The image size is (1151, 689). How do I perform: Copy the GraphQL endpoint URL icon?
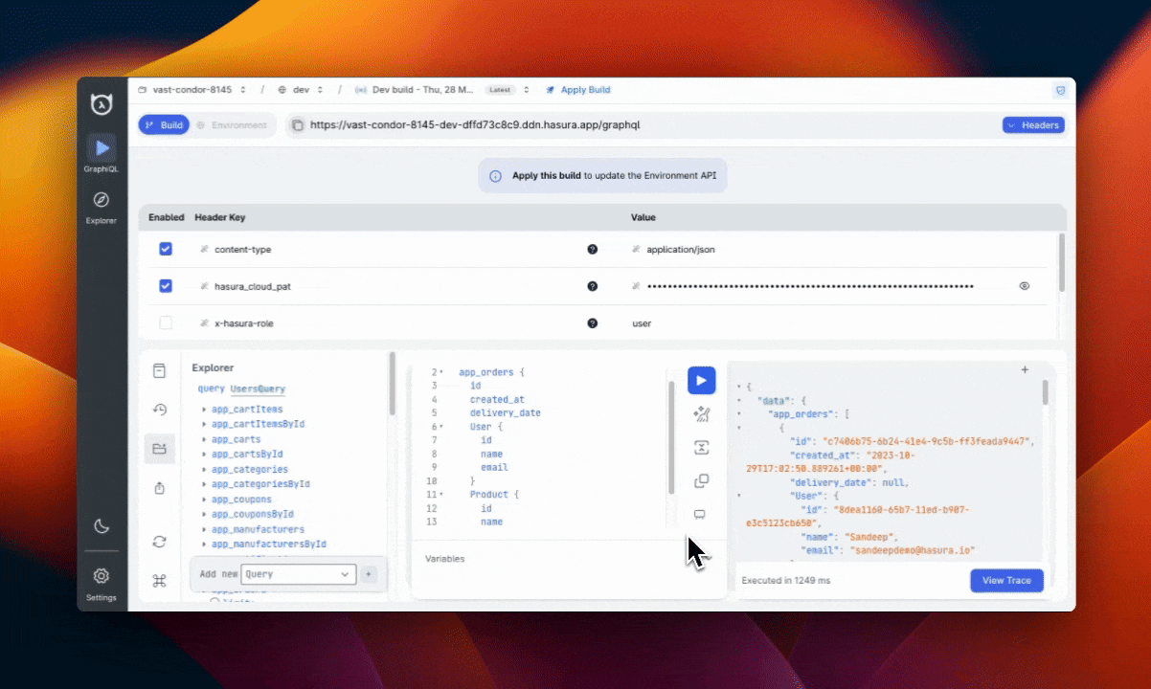pos(297,125)
